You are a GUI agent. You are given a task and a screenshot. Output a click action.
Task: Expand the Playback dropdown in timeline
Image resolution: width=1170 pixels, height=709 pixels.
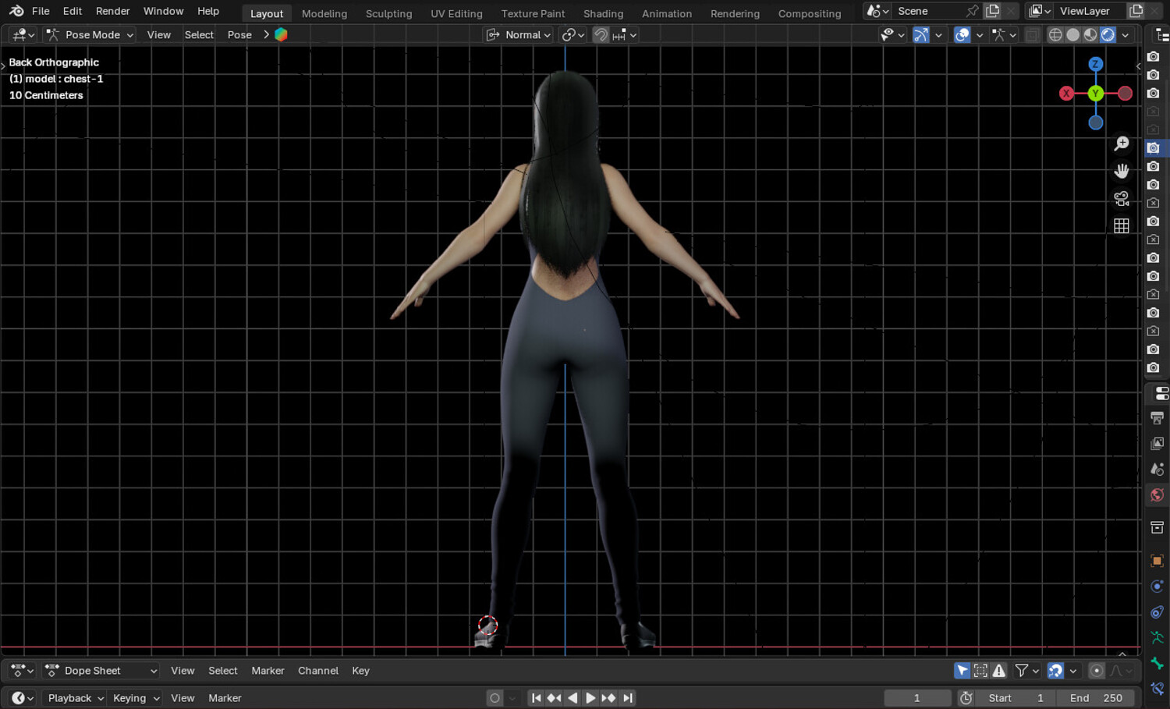[x=76, y=698]
